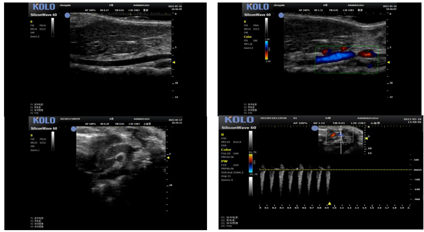The image size is (424, 232).
Task: Click blue probe marker dot in PW Doppler panel
Action: coord(315,128)
